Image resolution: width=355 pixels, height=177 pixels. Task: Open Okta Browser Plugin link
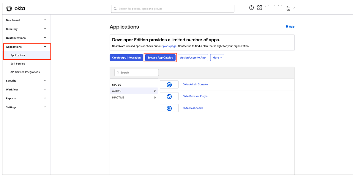pos(195,96)
